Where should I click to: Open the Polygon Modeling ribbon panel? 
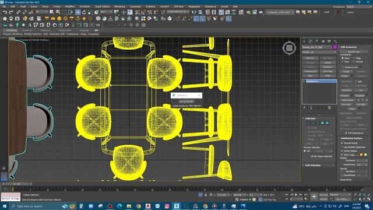point(12,34)
